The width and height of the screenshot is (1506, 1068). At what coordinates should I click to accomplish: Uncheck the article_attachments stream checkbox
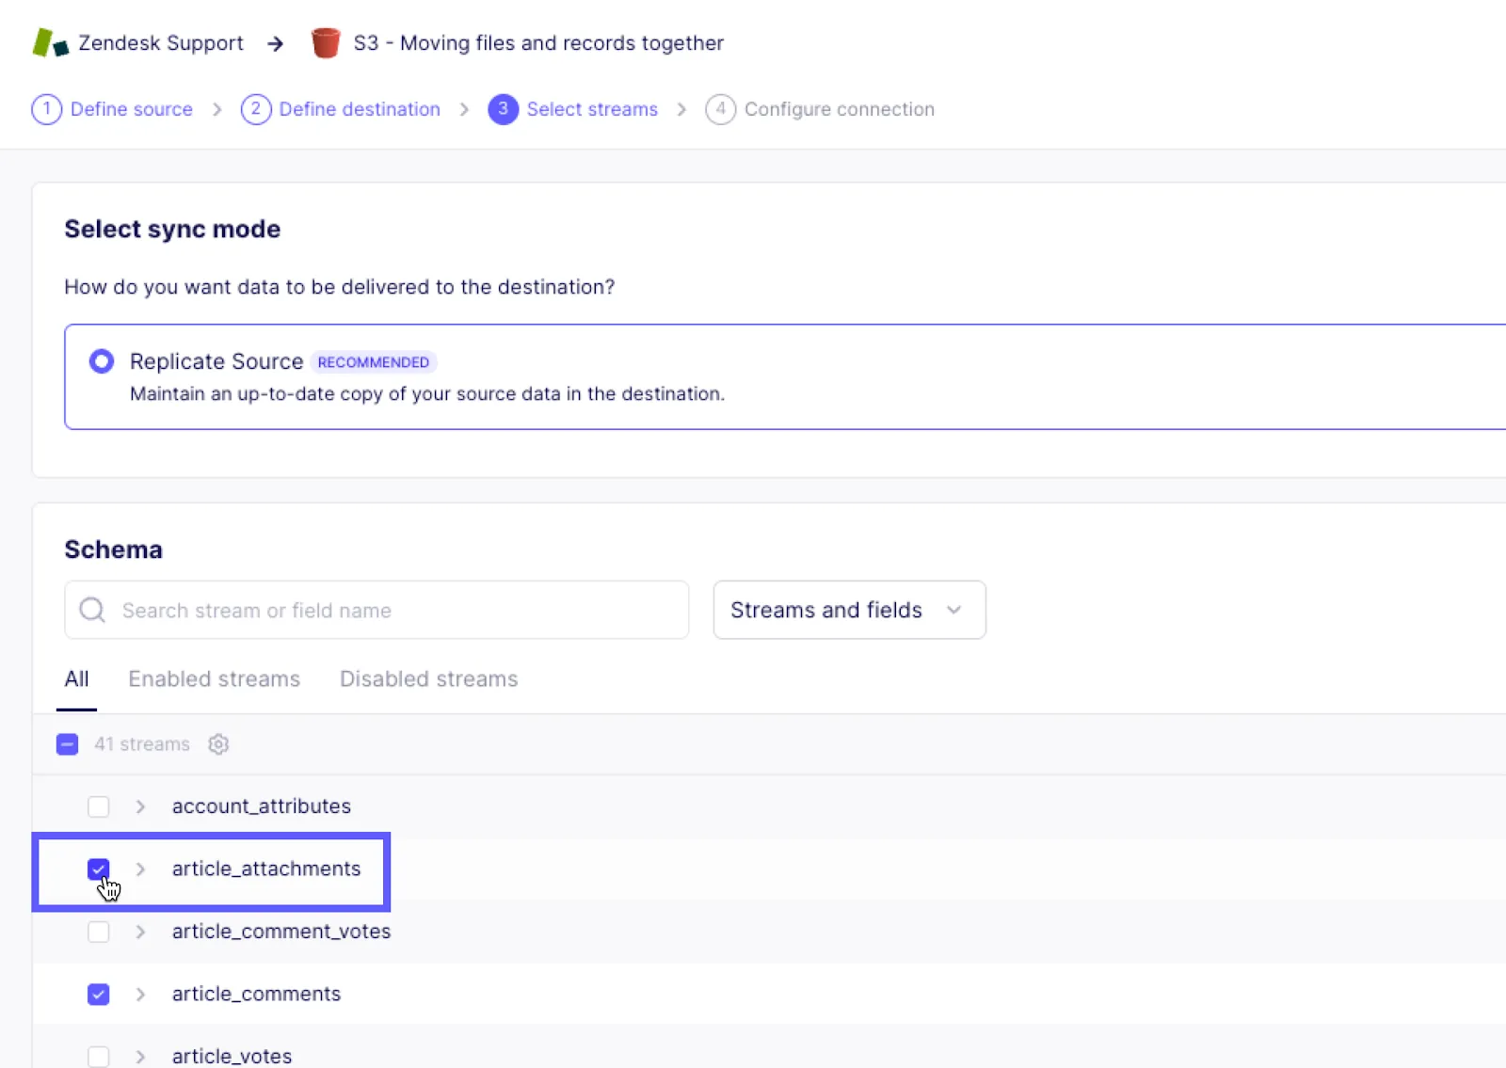(x=98, y=869)
